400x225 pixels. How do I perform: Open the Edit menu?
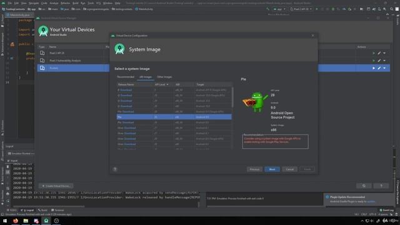pos(16,3)
